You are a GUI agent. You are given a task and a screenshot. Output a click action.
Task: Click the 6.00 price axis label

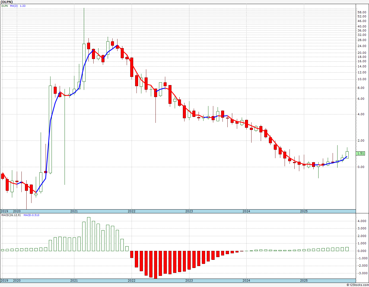tap(361, 99)
